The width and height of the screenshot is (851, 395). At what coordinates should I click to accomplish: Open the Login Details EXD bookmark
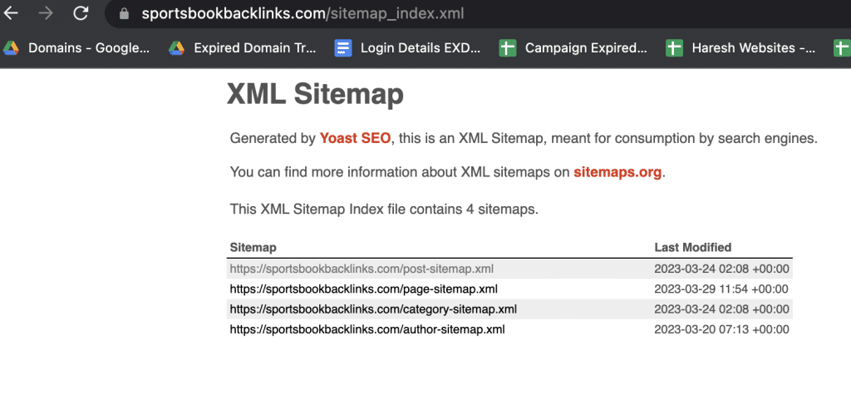(x=421, y=48)
